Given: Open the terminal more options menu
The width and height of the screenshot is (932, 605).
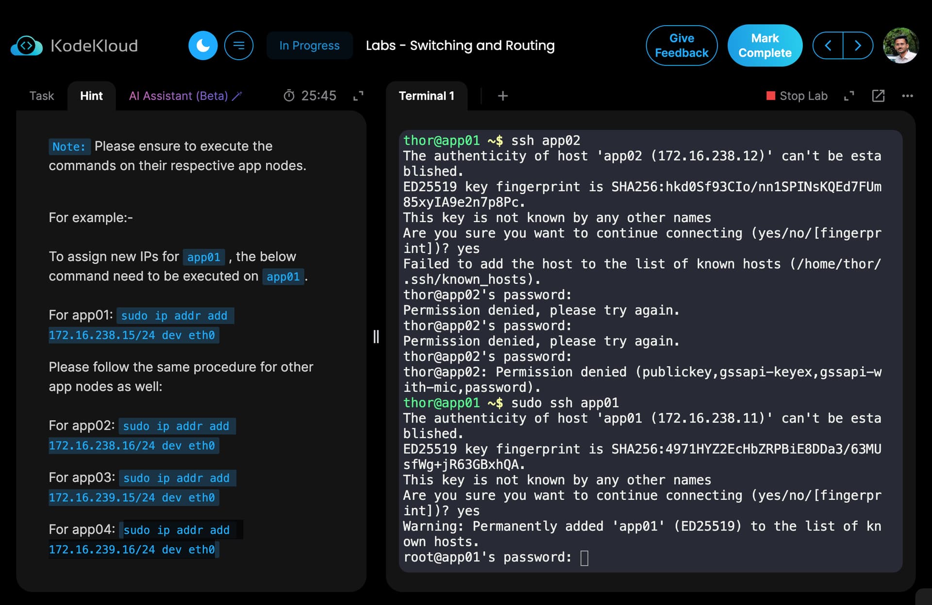Looking at the screenshot, I should [907, 96].
